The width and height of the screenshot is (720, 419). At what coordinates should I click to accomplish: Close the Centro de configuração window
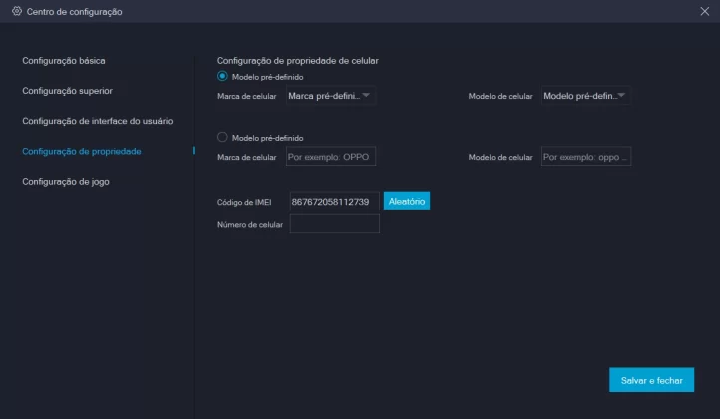click(x=705, y=10)
